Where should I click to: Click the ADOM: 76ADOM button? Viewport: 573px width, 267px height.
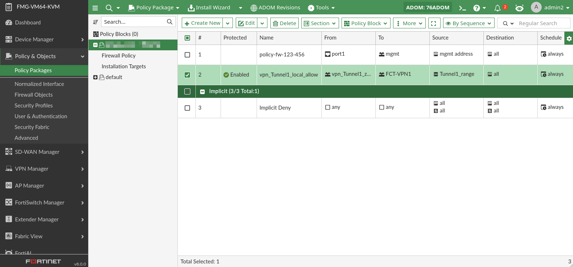pyautogui.click(x=428, y=8)
